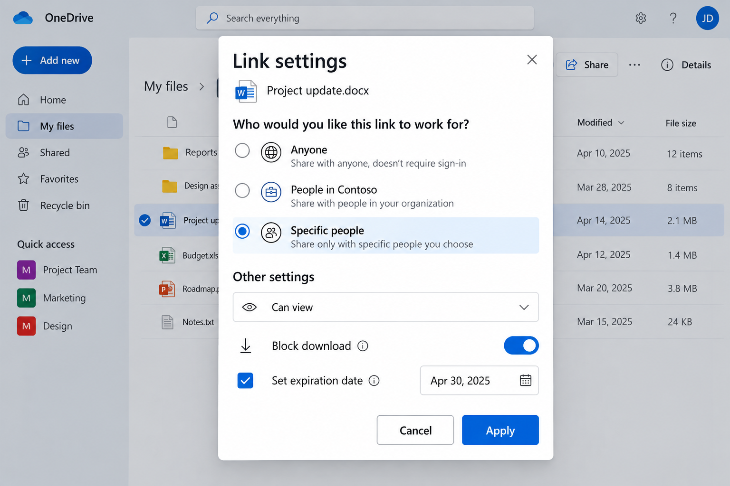730x486 pixels.
Task: Click info icon beside Block download
Action: point(363,346)
